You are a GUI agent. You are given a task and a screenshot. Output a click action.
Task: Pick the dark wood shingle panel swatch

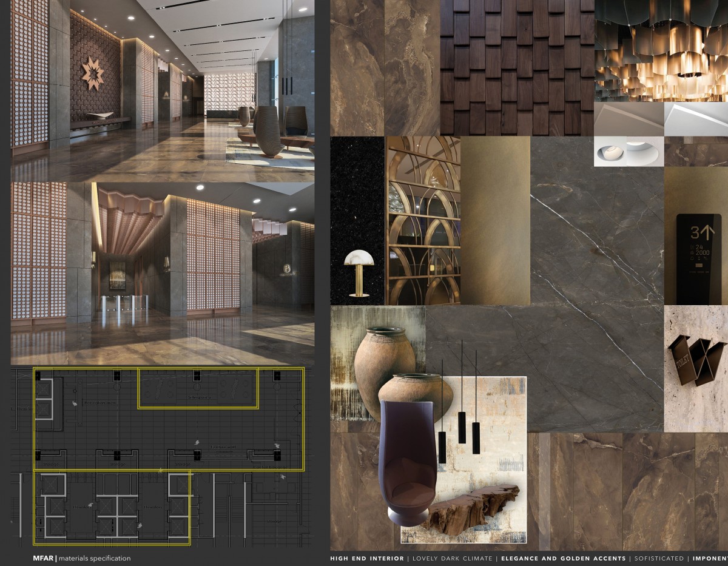point(517,67)
